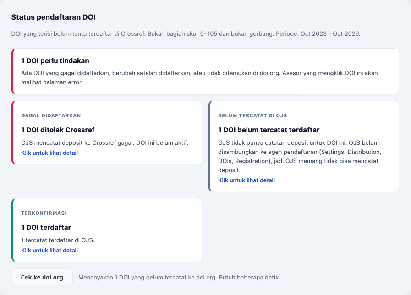Click the 'Cek ke doi.org' button
Image resolution: width=411 pixels, height=295 pixels.
pos(42,277)
